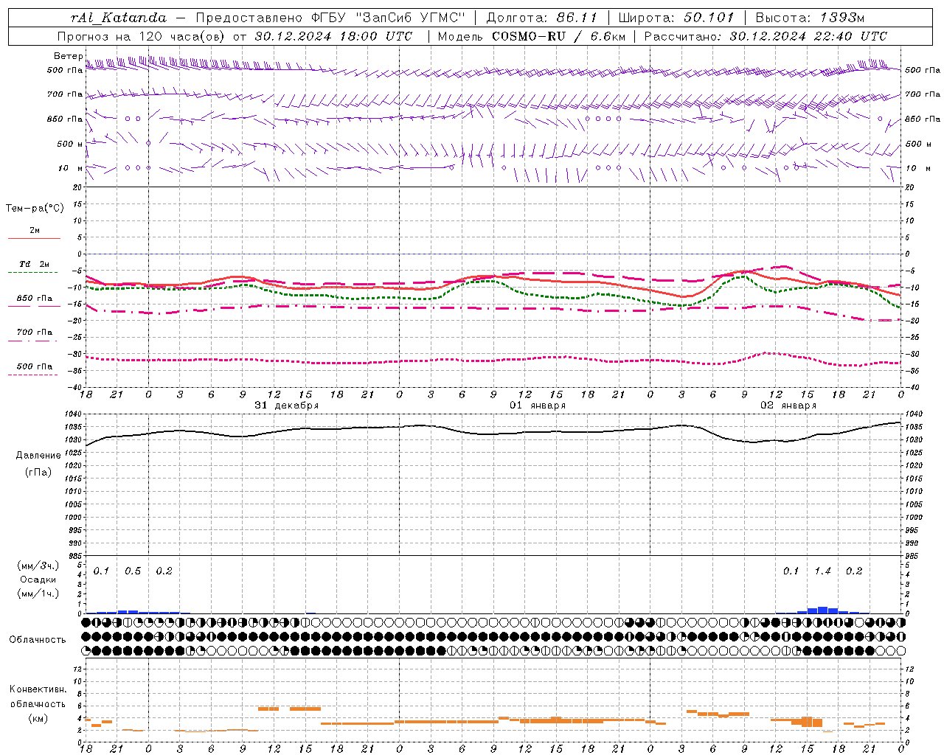
Task: Select the 01 января date label
Action: click(x=538, y=406)
